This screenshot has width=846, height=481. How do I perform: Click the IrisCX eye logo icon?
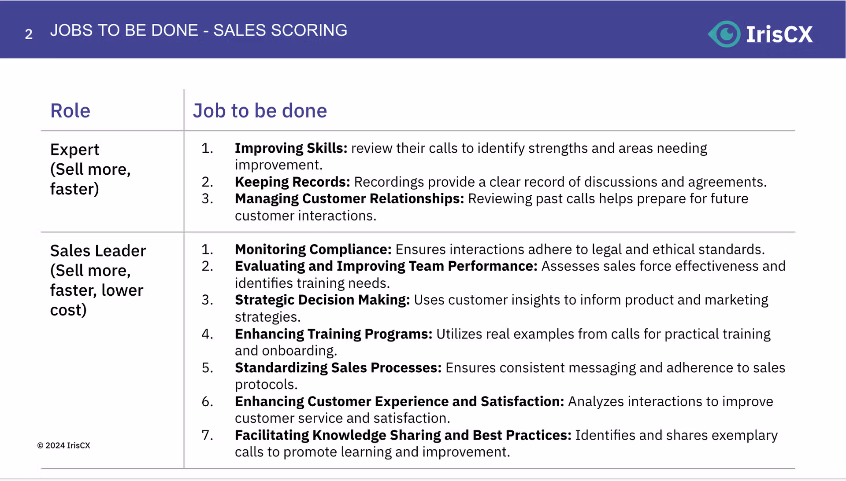tap(724, 34)
